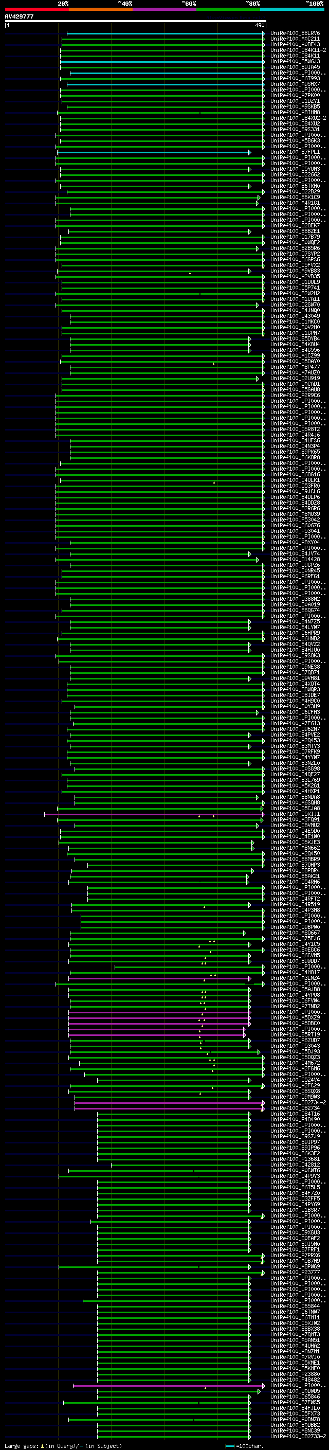This screenshot has width=329, height=1450.
Task: Open the UniRef100_B9IA45 entry
Action: coord(295,67)
